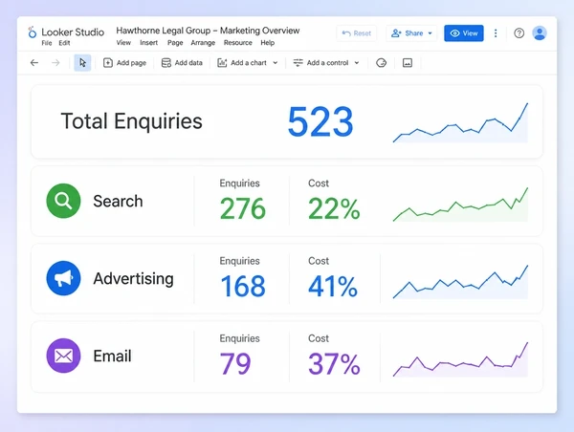Open the Insert menu
Viewport: 574px width, 432px height.
tap(148, 43)
